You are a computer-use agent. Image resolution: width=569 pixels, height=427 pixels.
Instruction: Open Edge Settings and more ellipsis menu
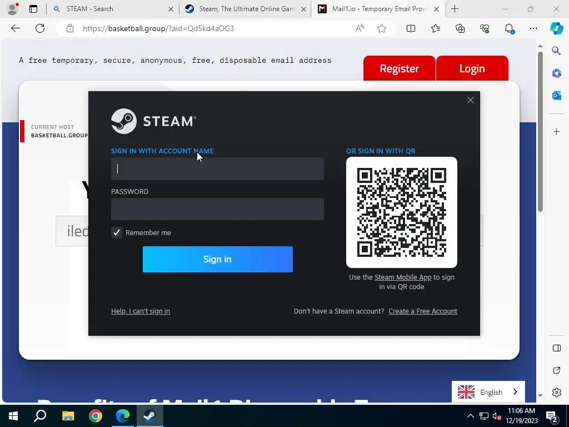(x=533, y=28)
